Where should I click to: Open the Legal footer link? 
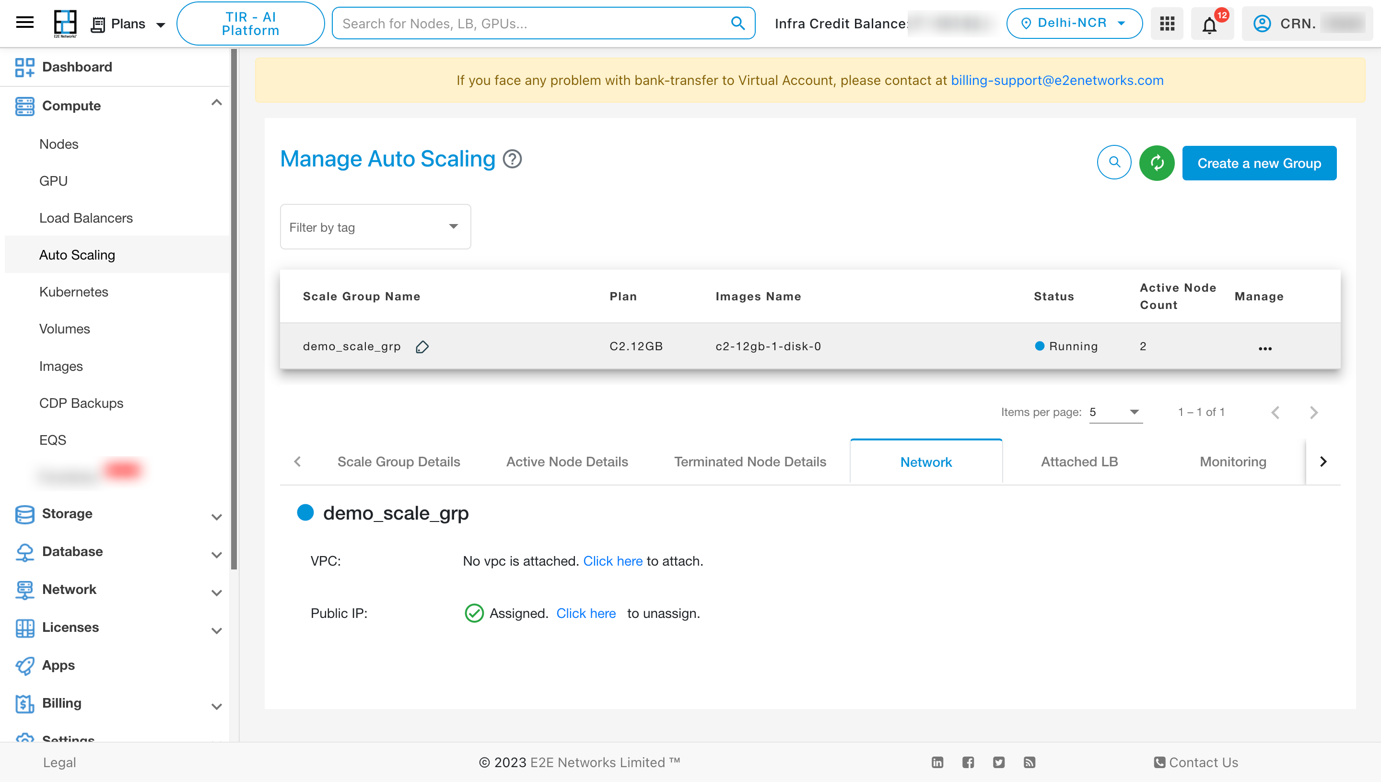point(59,763)
